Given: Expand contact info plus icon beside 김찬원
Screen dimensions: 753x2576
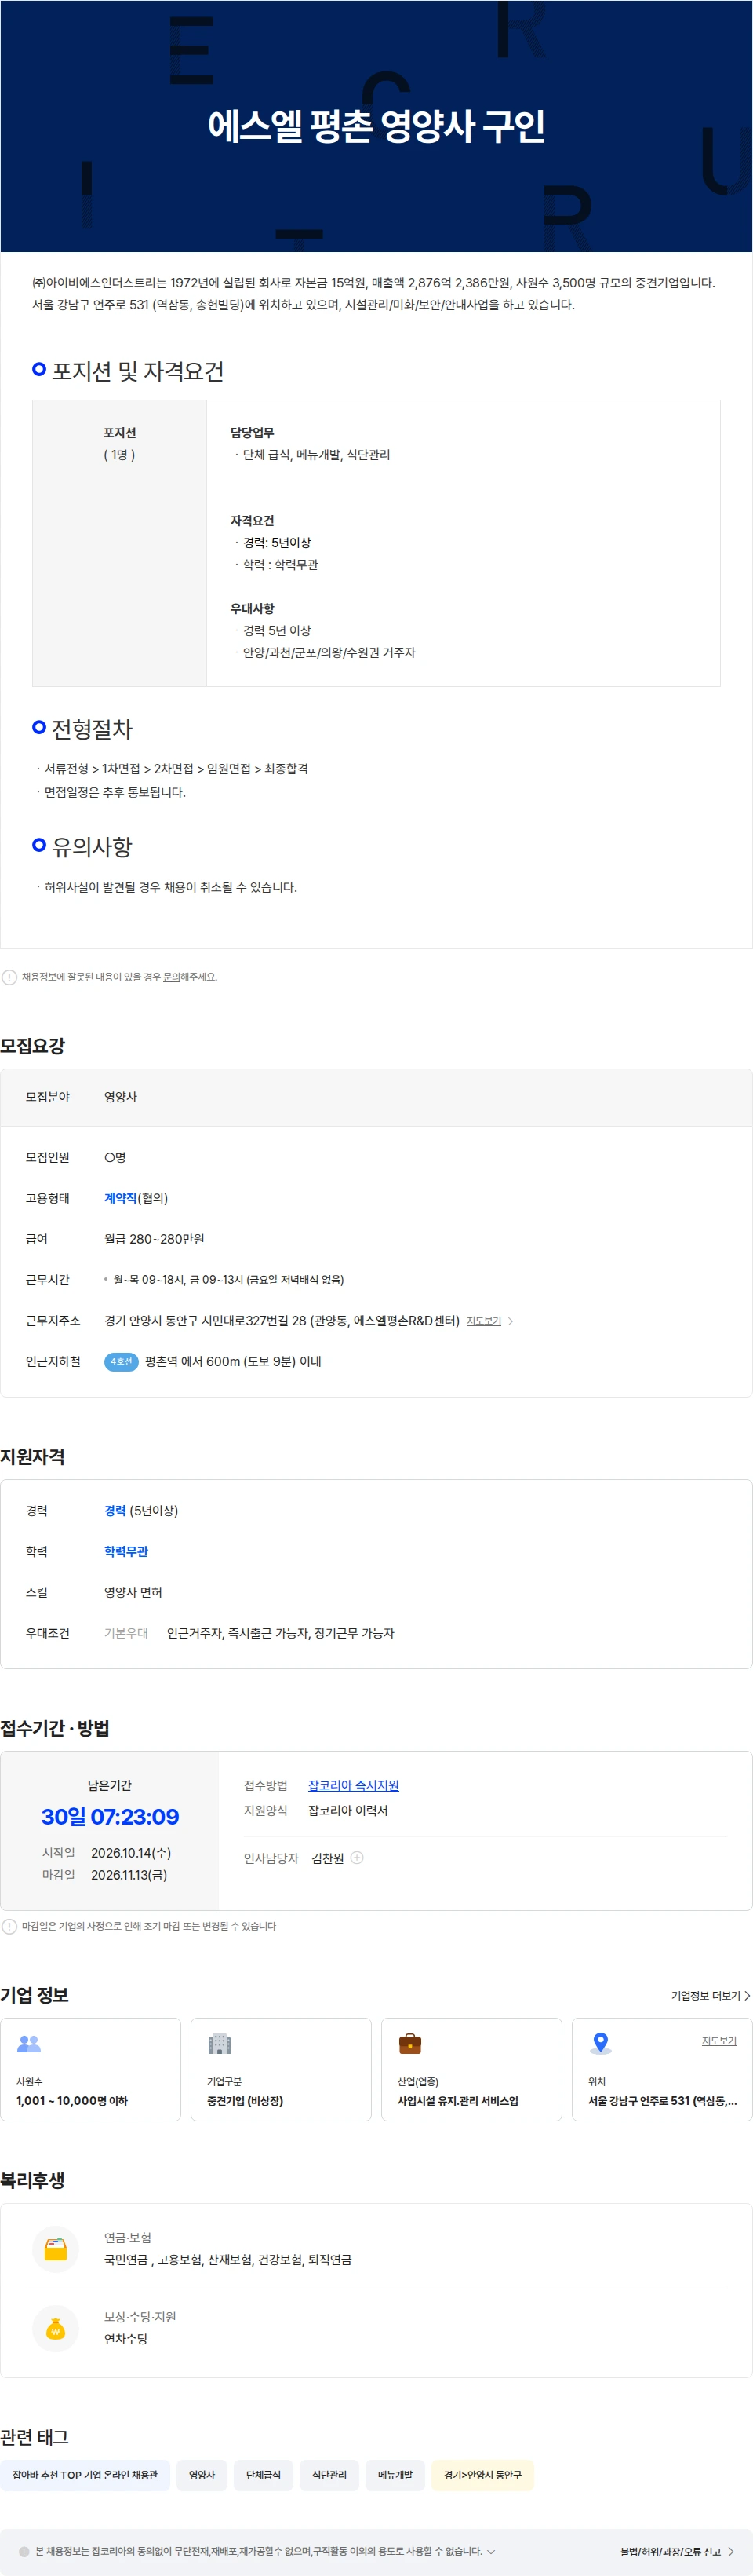Looking at the screenshot, I should point(357,1857).
